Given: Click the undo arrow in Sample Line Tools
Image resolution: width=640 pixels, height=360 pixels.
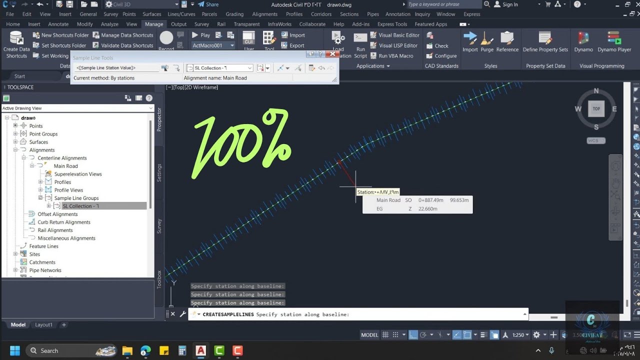Looking at the screenshot, I should [321, 68].
